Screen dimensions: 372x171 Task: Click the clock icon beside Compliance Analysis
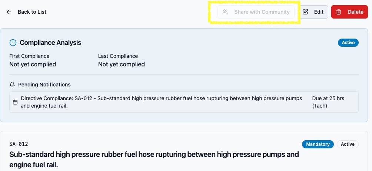click(x=13, y=43)
